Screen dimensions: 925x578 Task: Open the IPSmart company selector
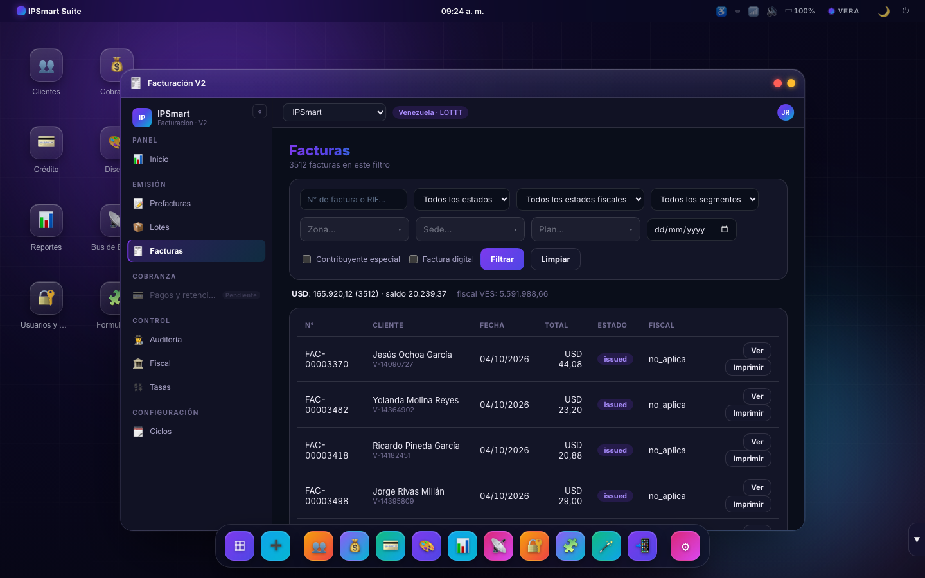click(x=334, y=112)
